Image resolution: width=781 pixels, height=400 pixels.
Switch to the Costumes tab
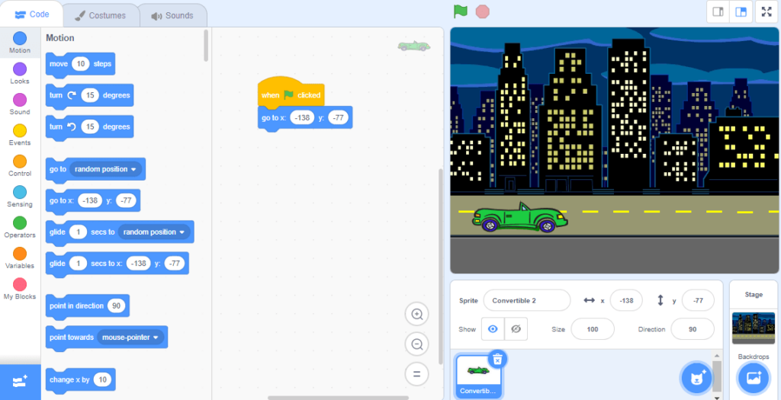click(100, 15)
